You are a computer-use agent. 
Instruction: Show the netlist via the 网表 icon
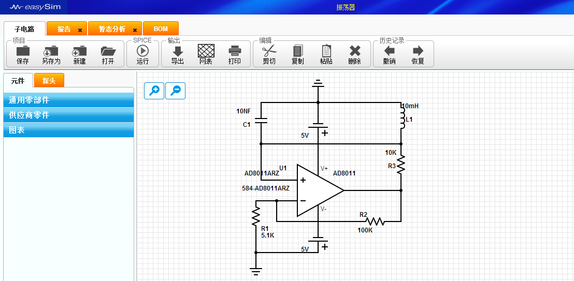pos(206,51)
